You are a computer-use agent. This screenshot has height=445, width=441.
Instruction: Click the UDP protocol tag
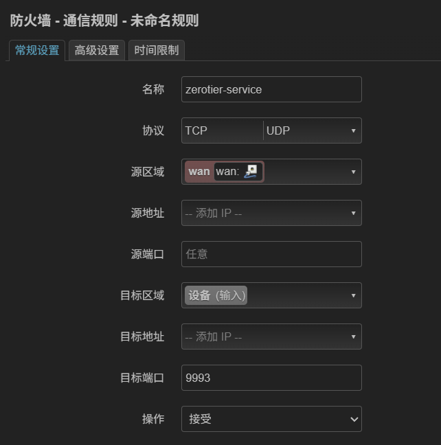278,130
